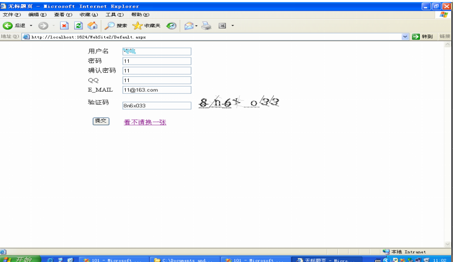This screenshot has width=453, height=262.
Task: Click the 提交 submit button
Action: coord(101,121)
